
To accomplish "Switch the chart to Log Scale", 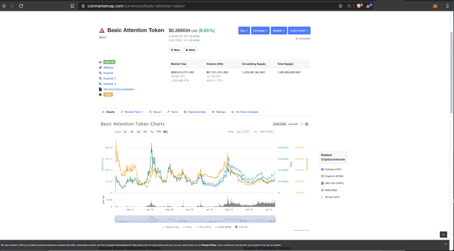I will 293,124.
